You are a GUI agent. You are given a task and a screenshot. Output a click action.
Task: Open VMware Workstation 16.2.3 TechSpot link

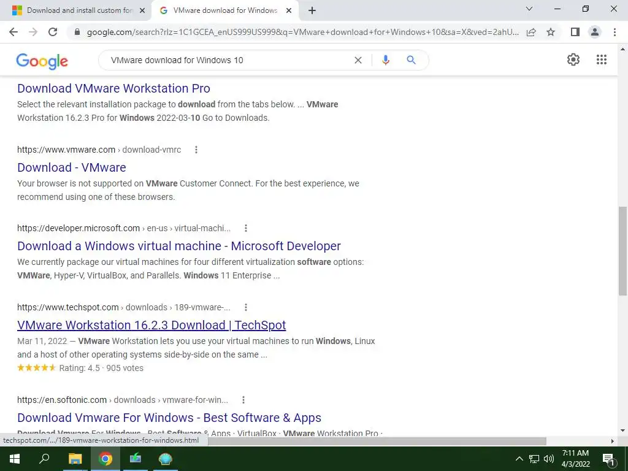point(151,325)
